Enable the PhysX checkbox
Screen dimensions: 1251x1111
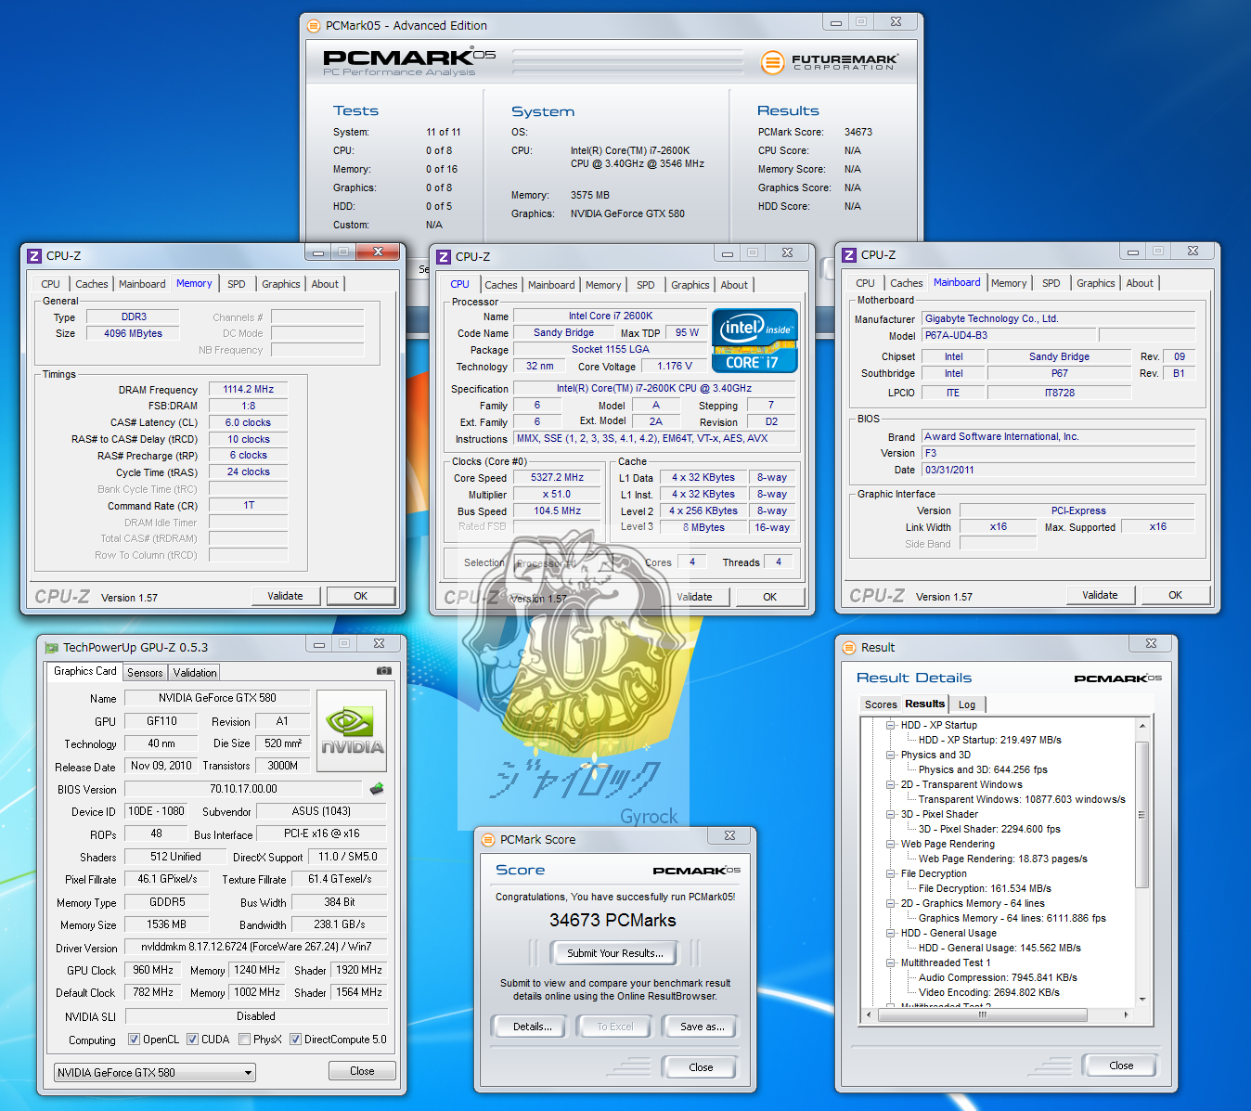coord(244,1040)
